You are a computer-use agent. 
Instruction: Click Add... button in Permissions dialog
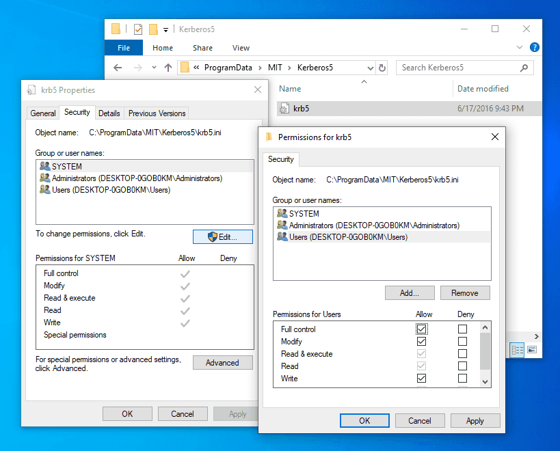[x=410, y=293]
